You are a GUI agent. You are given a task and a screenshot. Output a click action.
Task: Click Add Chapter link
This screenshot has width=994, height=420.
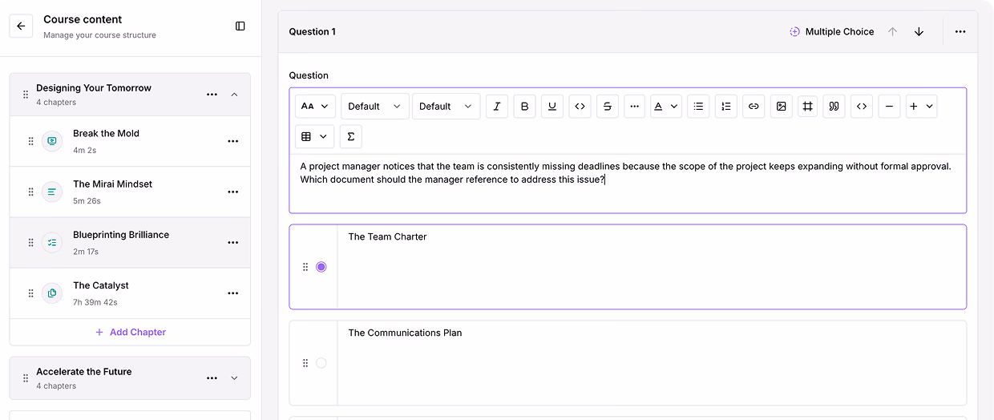click(130, 332)
